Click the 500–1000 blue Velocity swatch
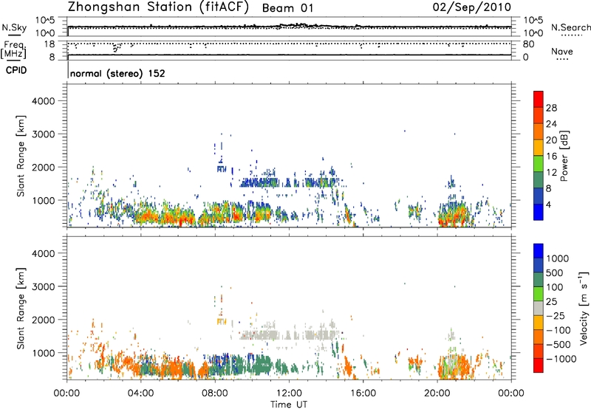The width and height of the screenshot is (591, 409). (x=539, y=265)
